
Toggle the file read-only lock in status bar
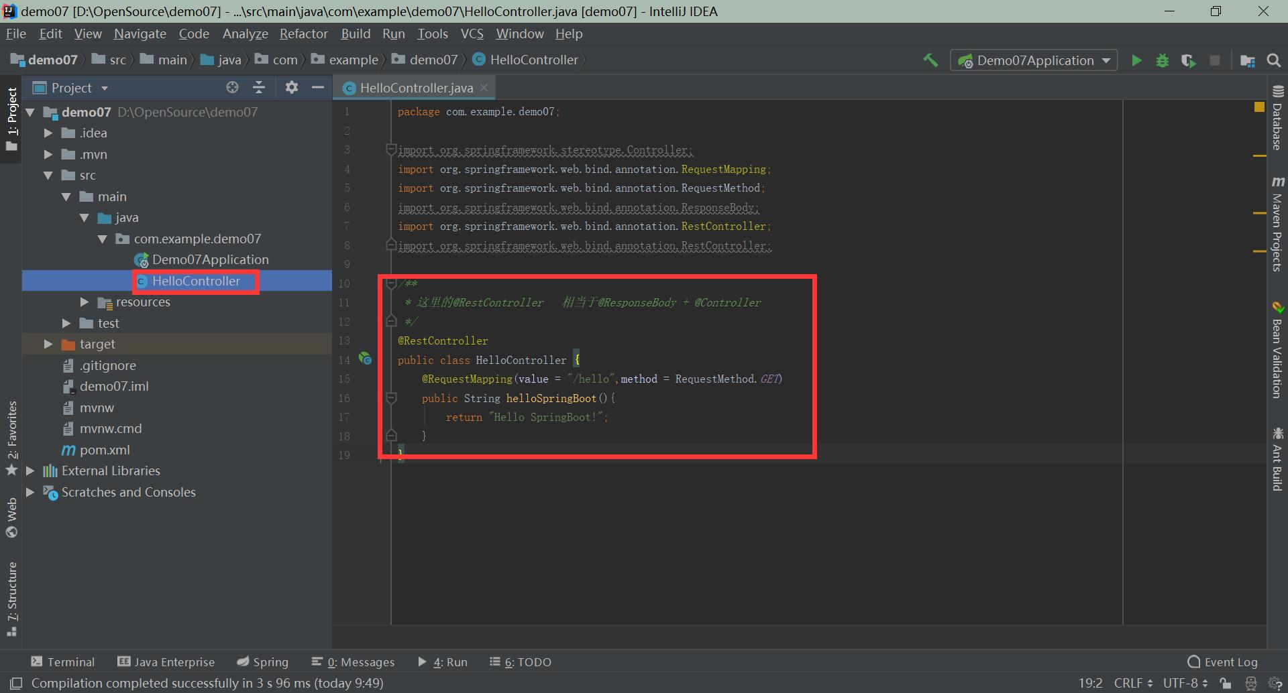click(1225, 683)
